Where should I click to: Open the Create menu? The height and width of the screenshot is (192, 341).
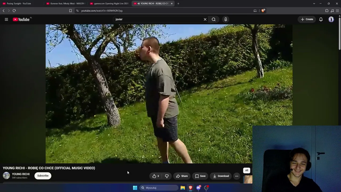click(307, 19)
